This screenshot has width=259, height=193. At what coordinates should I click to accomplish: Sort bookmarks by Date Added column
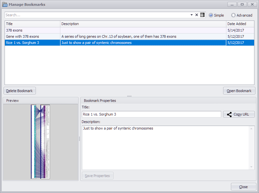(x=240, y=24)
